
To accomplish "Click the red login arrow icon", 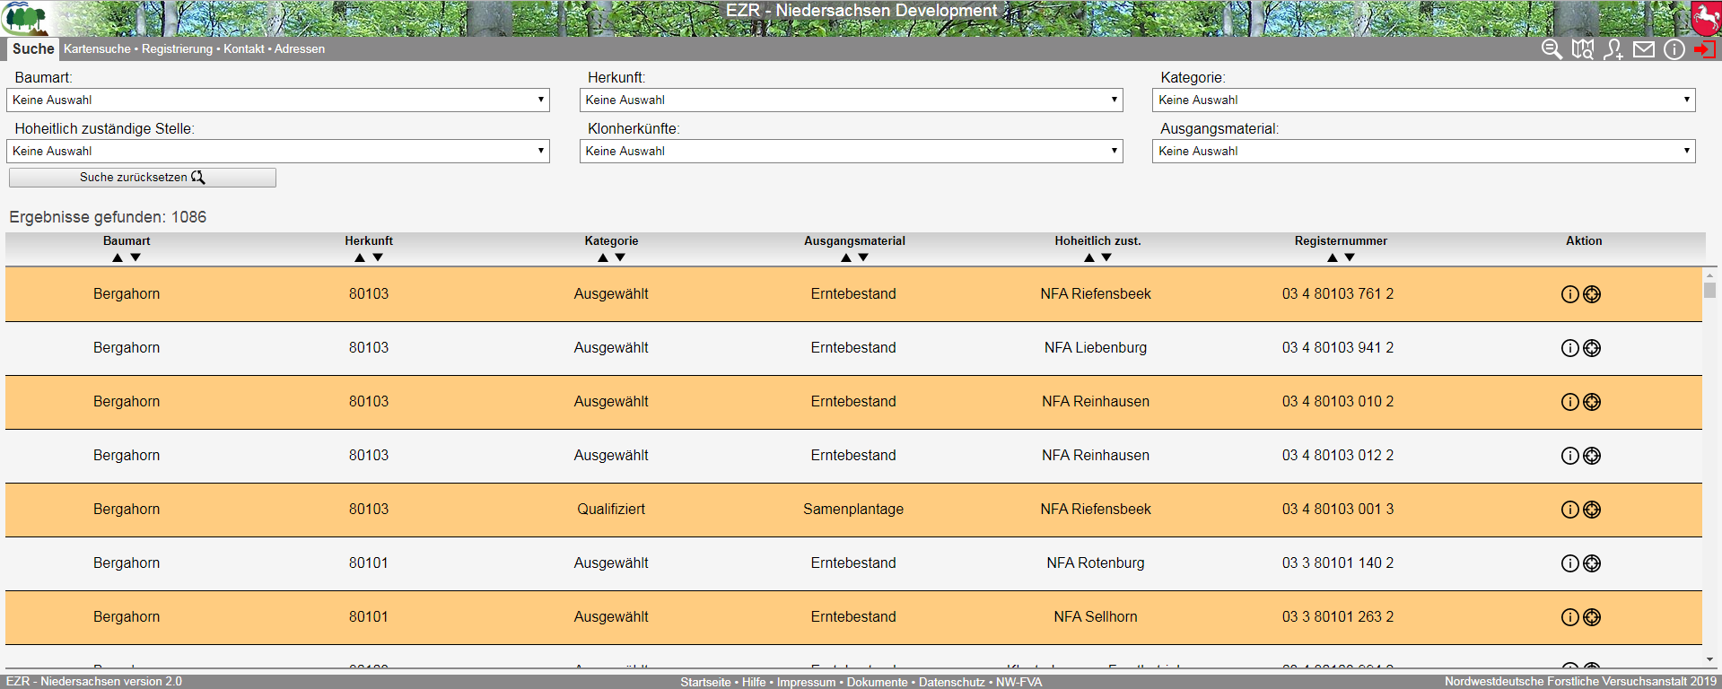I will pyautogui.click(x=1704, y=49).
